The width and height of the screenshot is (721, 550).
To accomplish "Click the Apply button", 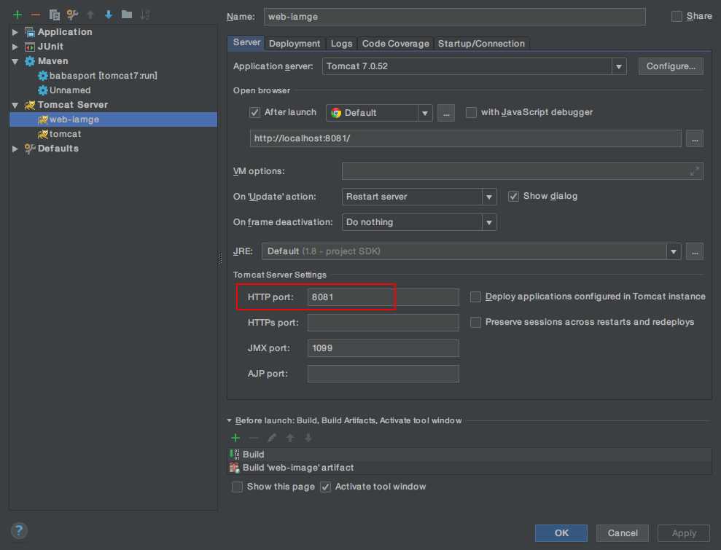I will click(684, 533).
